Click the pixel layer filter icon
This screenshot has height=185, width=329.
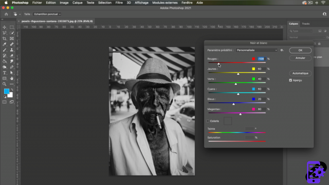(x=320, y=31)
